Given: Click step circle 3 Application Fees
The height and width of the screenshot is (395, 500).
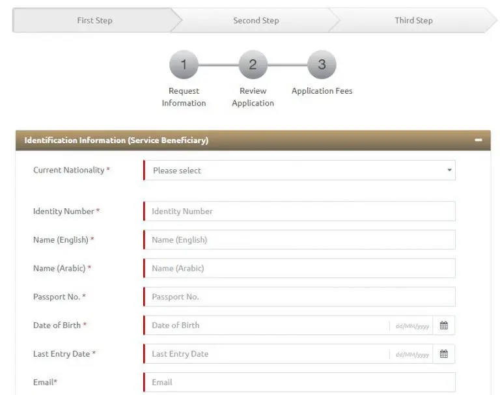Looking at the screenshot, I should pyautogui.click(x=322, y=64).
